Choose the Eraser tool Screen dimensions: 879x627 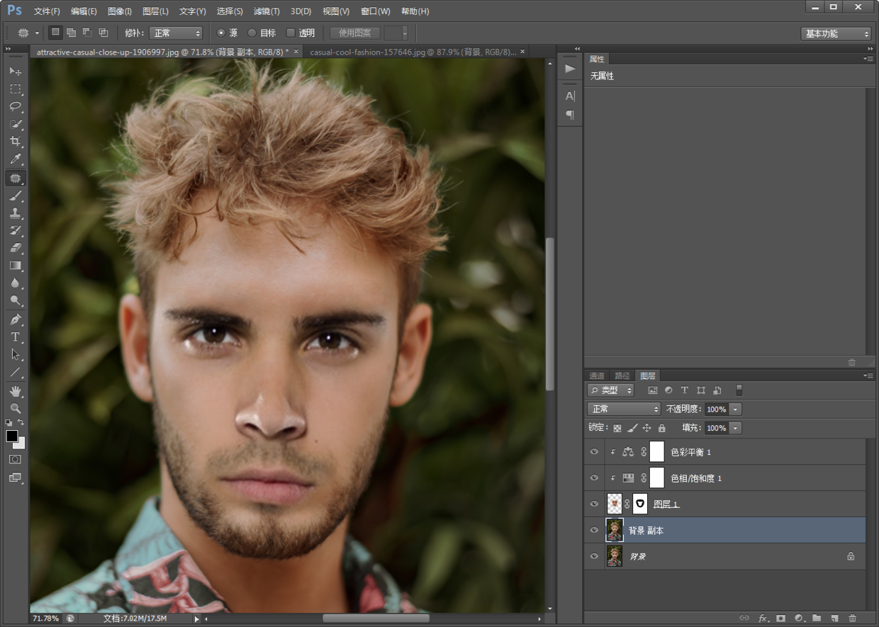point(15,248)
